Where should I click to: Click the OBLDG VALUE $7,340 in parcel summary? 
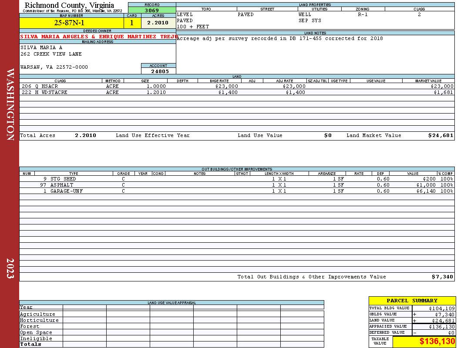pyautogui.click(x=444, y=315)
